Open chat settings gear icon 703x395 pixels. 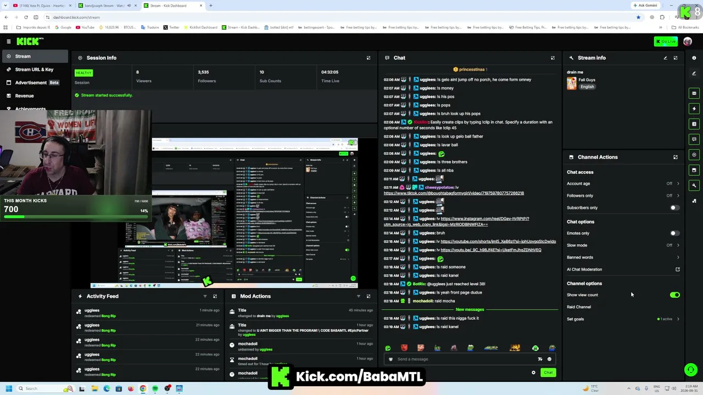point(533,373)
